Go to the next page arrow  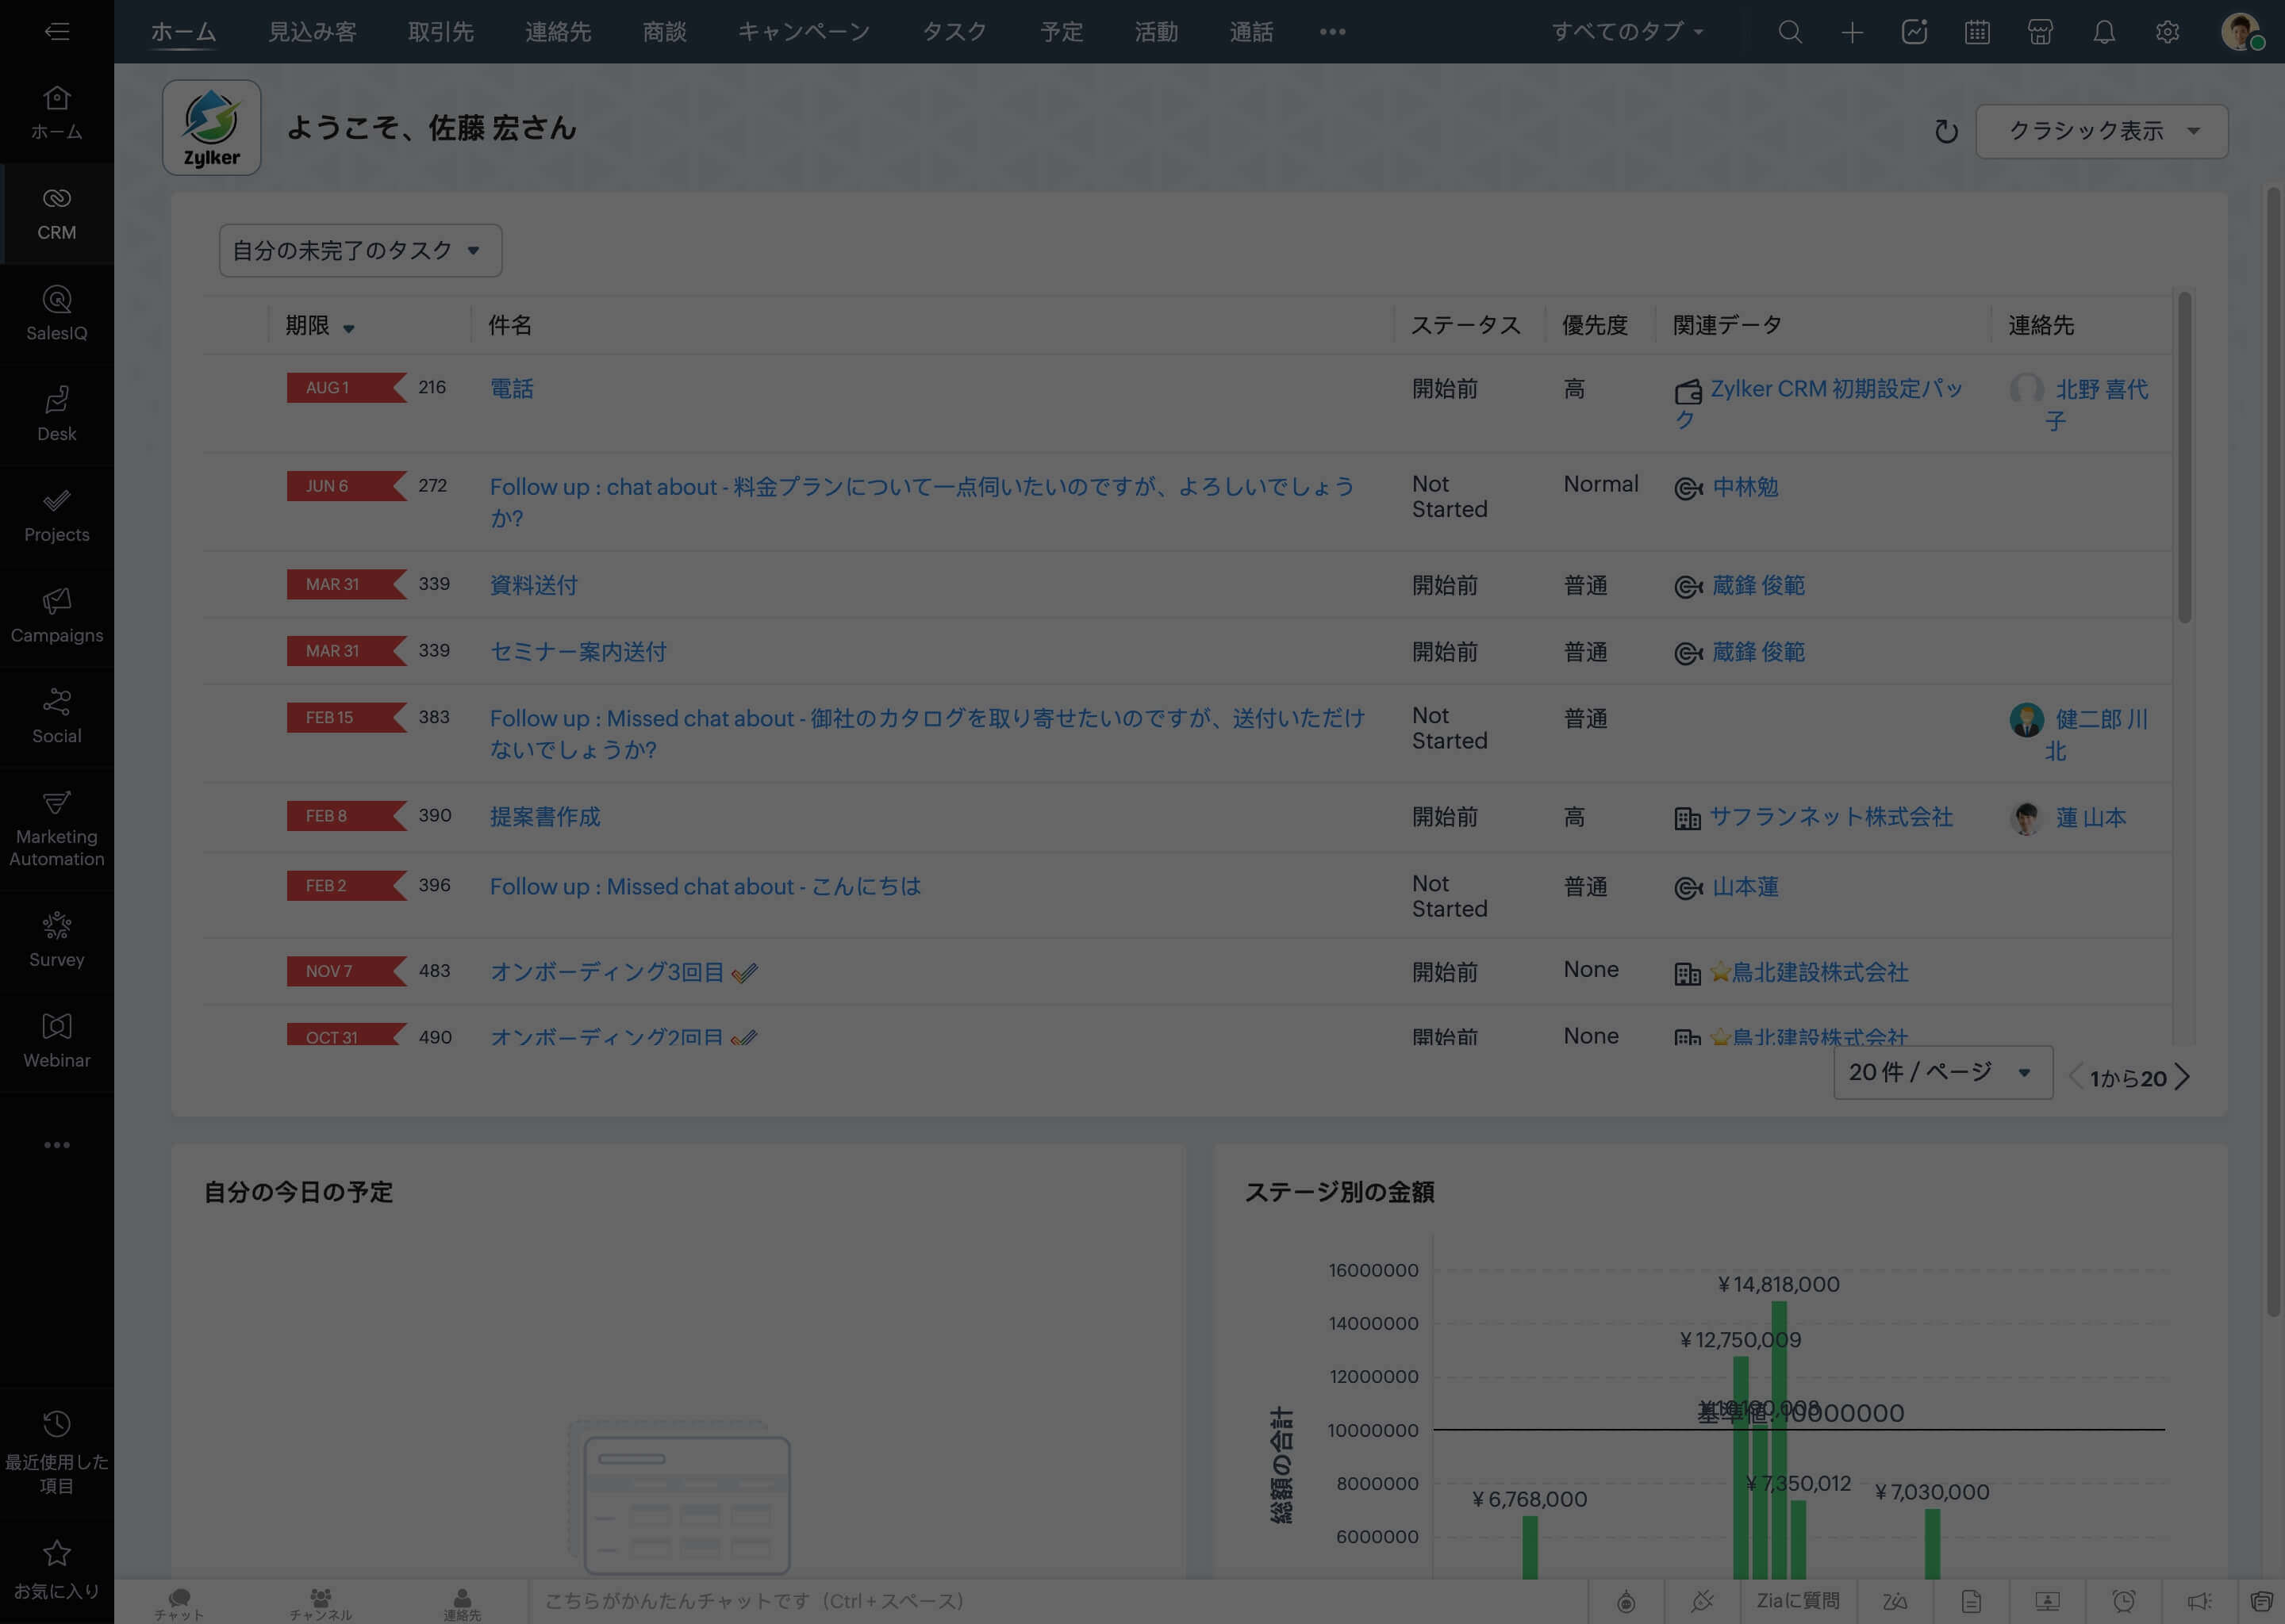(x=2183, y=1077)
